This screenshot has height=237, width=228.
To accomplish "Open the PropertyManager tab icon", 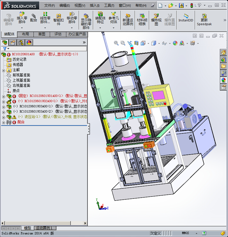I will 13,43.
